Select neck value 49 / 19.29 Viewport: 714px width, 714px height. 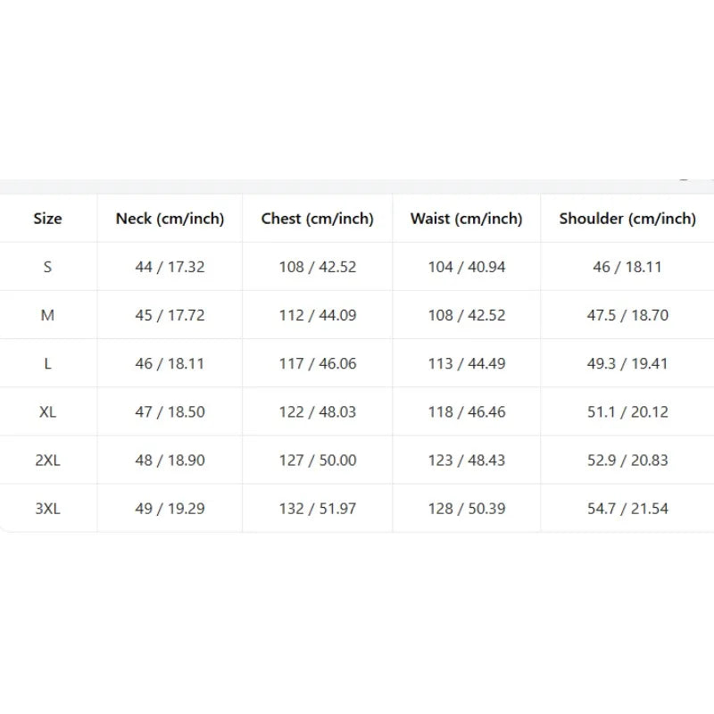[170, 508]
